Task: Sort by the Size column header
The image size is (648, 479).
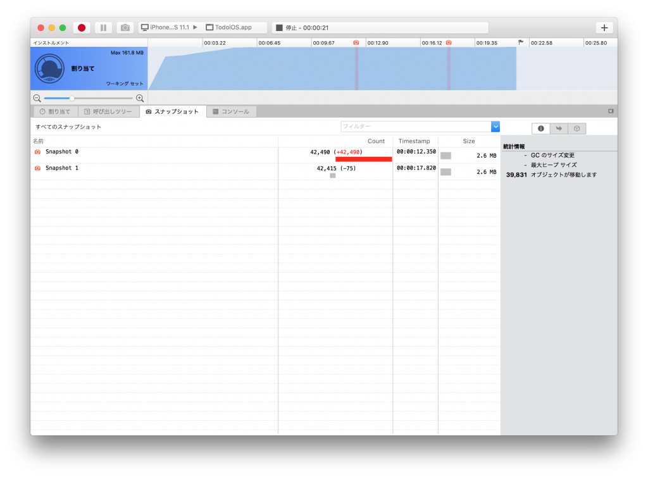Action: pyautogui.click(x=469, y=141)
